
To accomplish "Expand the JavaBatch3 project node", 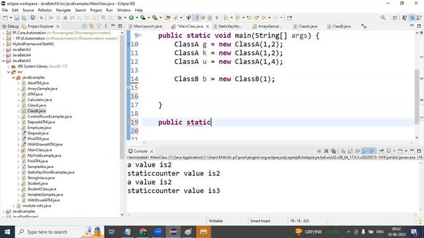I will pos(3,50).
